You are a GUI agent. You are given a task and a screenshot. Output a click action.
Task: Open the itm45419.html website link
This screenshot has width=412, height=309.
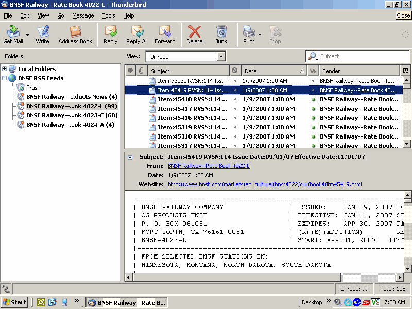265,184
